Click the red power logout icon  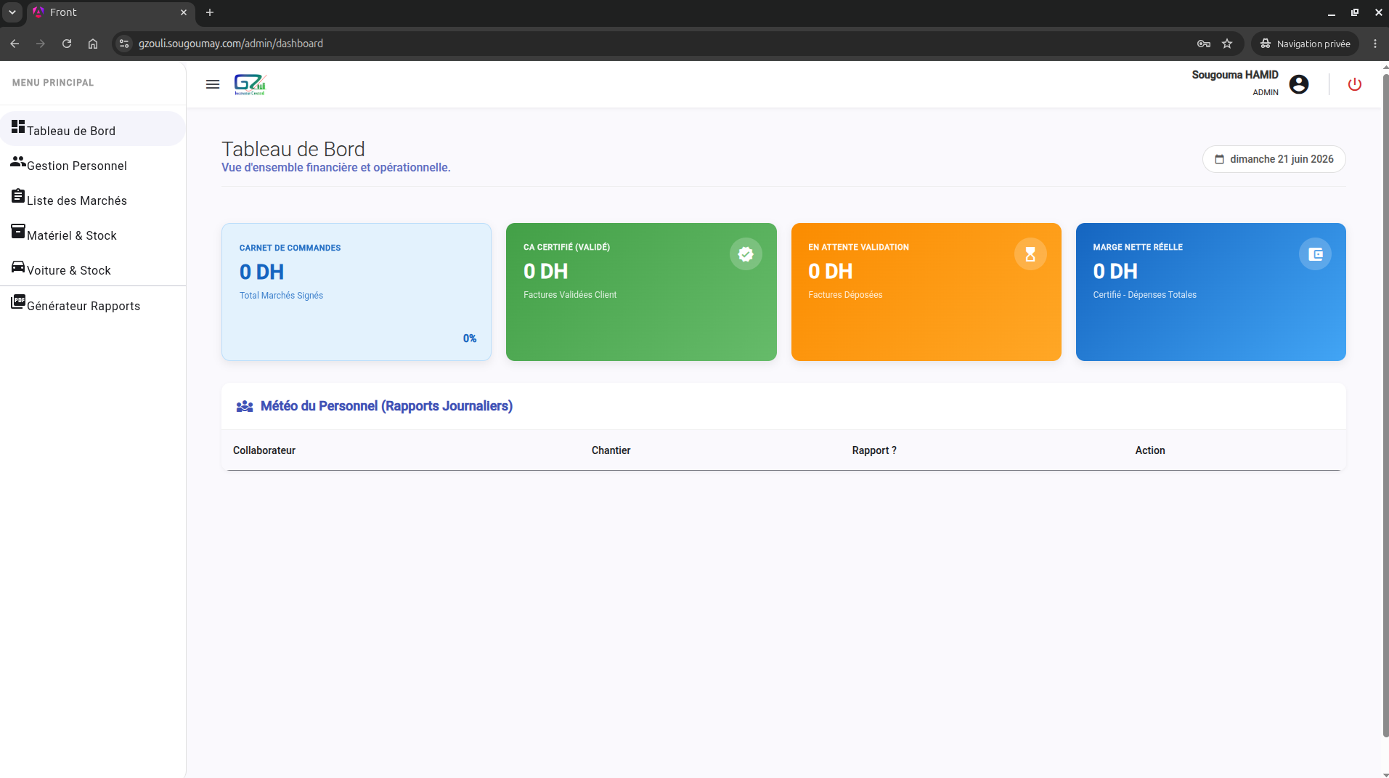(1355, 84)
